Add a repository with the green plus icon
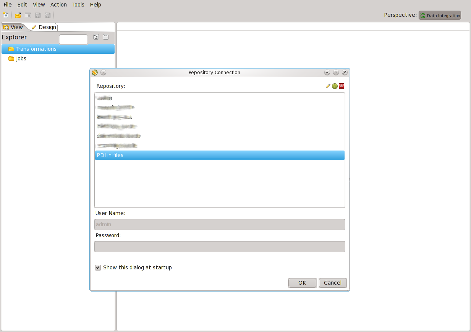 (335, 86)
